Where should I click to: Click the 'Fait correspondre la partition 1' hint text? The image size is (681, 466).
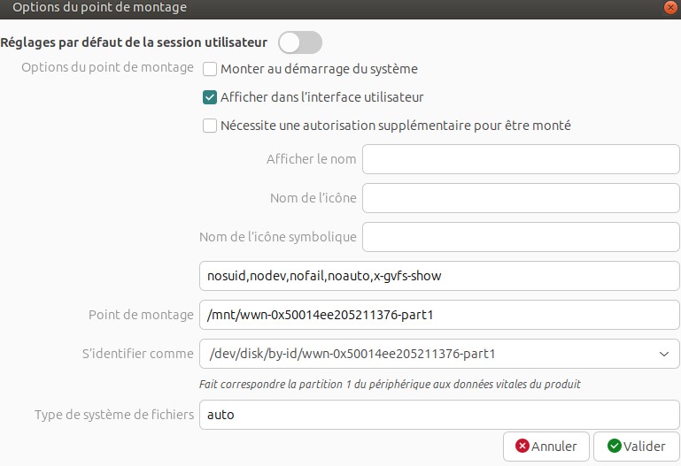point(390,384)
